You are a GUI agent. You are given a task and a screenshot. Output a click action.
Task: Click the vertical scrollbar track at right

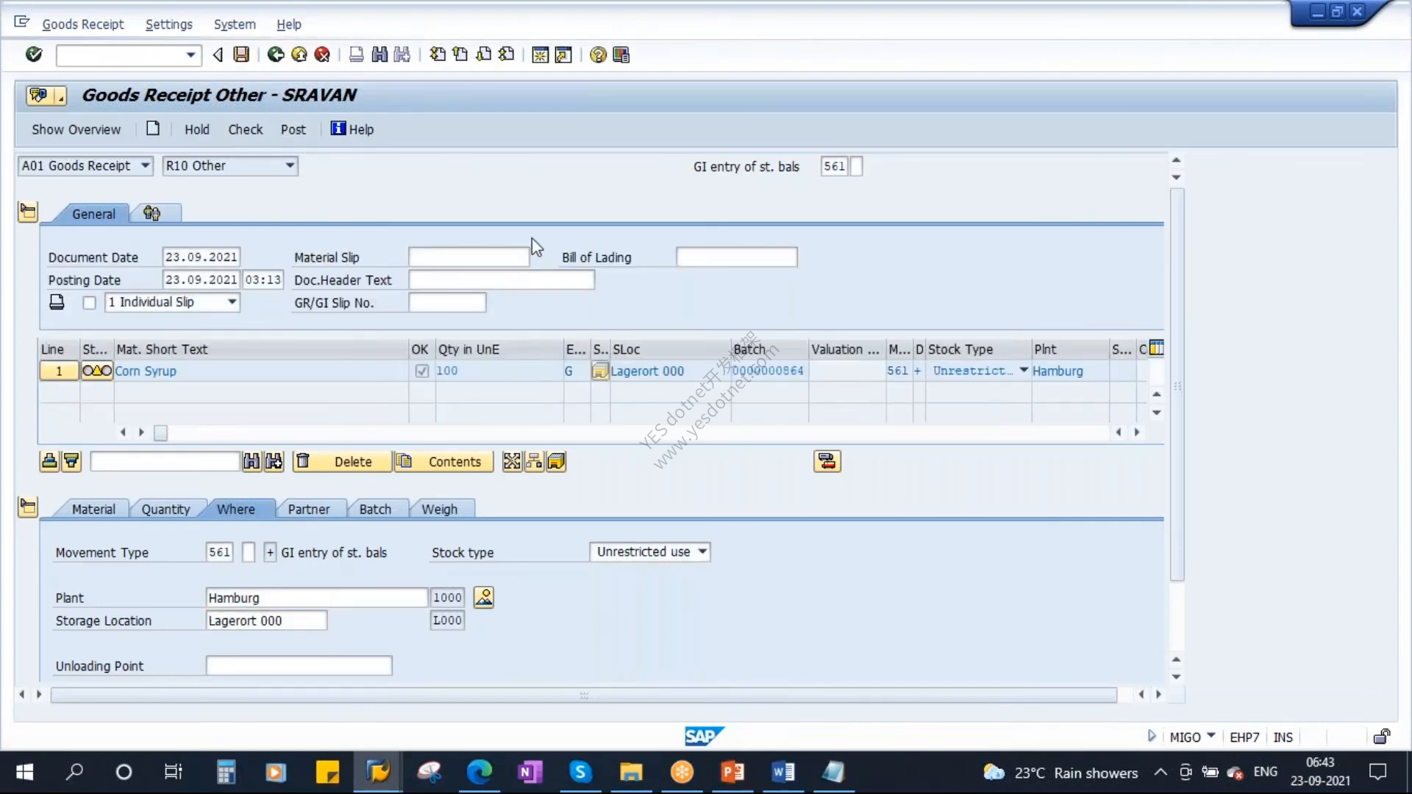tap(1177, 384)
